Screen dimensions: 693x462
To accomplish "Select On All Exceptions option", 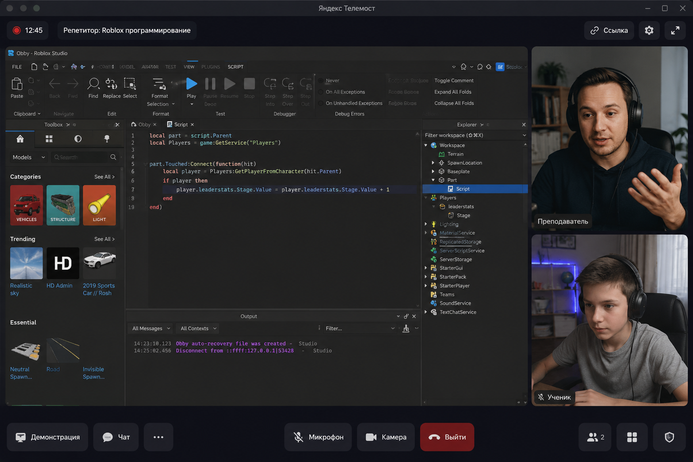I will [342, 92].
